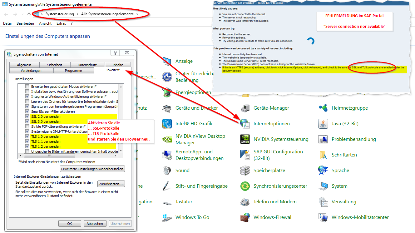415x233 pixels.
Task: Click the Sound speaker icon
Action: click(x=167, y=171)
